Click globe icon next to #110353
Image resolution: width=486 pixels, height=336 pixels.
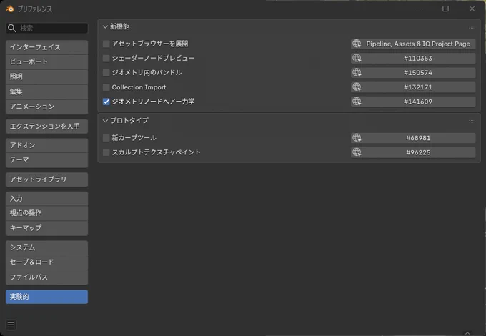coord(357,58)
